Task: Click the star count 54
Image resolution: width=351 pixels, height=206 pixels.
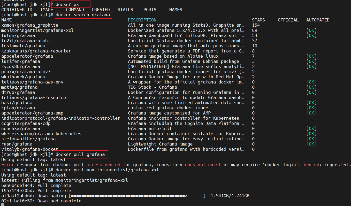Action: click(255, 35)
